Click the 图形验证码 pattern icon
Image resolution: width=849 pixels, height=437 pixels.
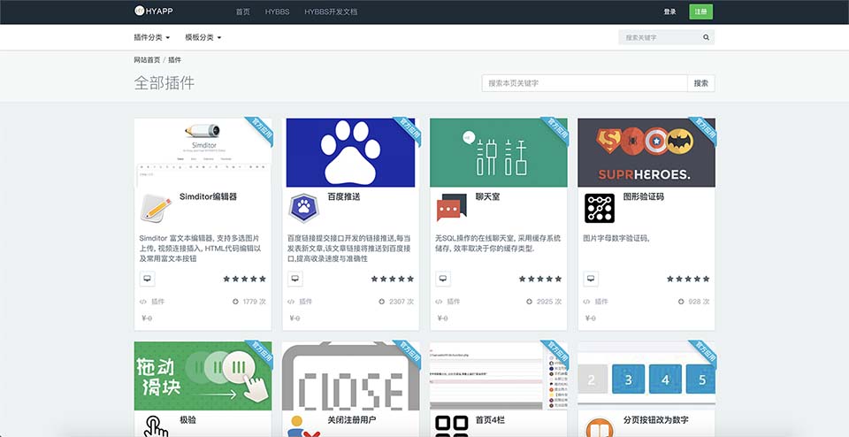click(x=600, y=208)
